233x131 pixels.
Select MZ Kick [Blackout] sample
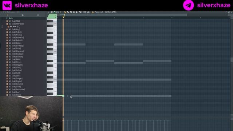pos(15,54)
